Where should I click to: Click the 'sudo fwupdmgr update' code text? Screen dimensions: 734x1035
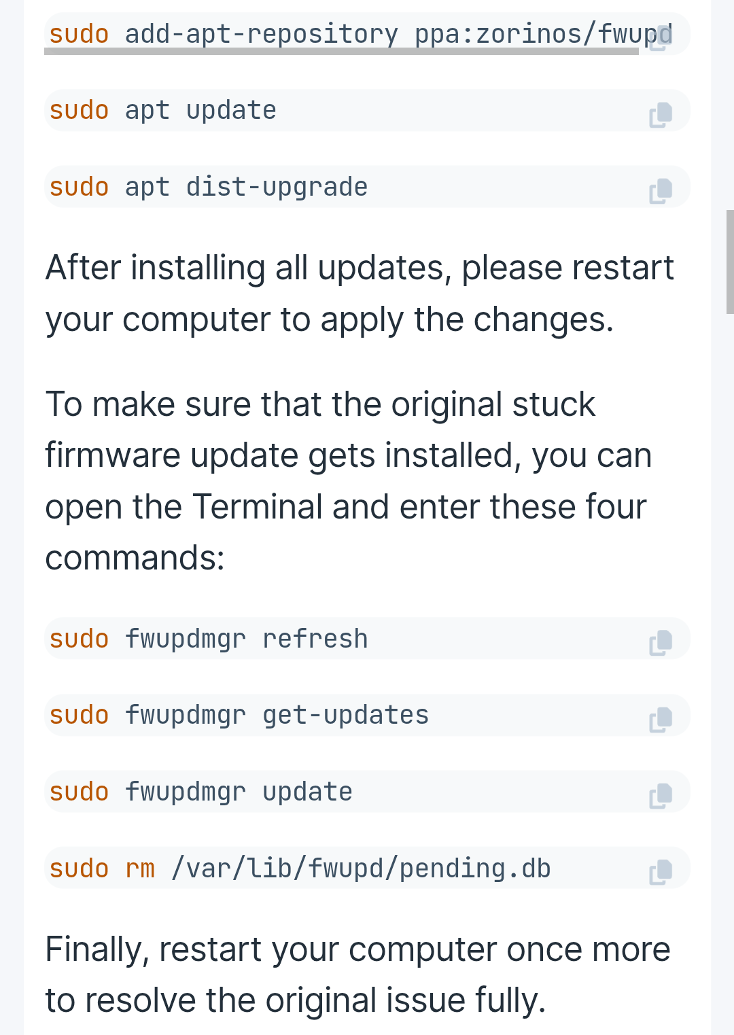201,792
